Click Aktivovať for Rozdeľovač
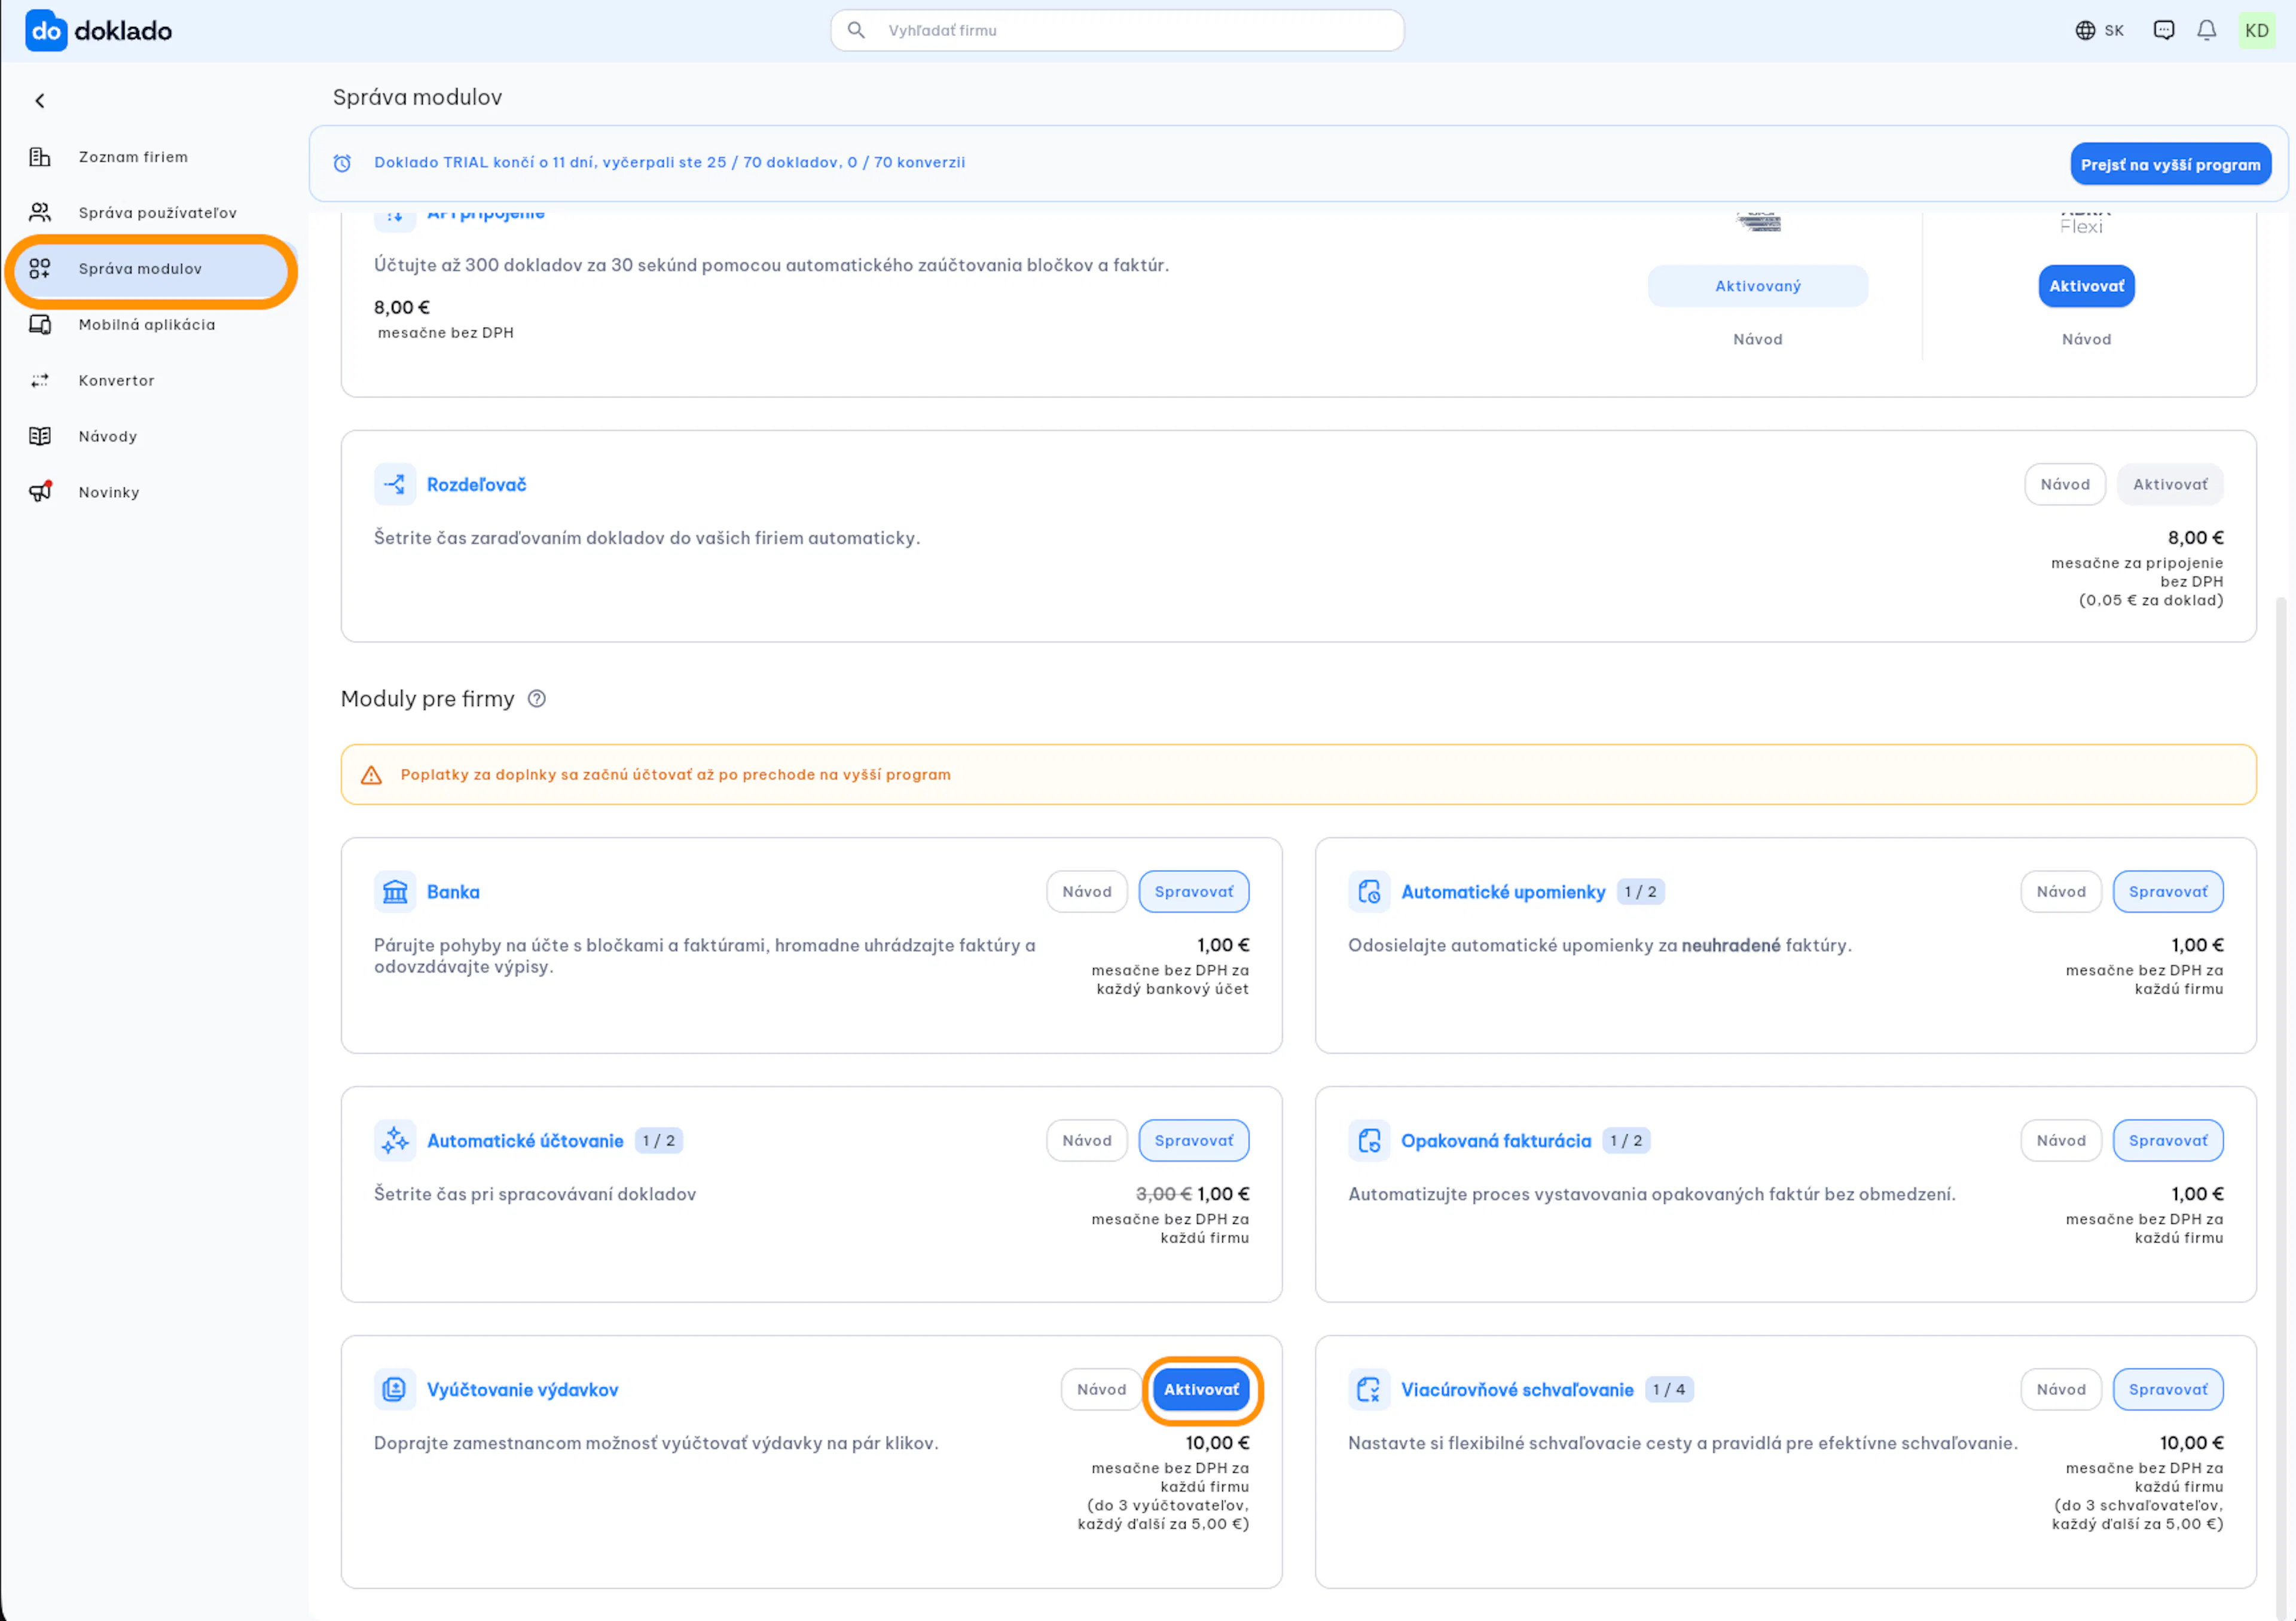 click(2170, 485)
